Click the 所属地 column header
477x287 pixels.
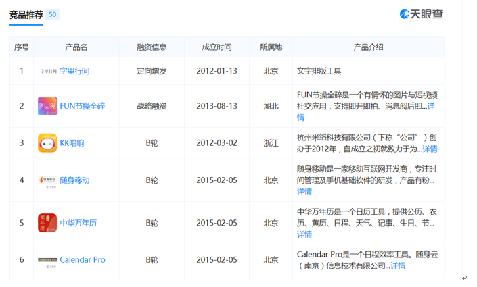pos(271,47)
